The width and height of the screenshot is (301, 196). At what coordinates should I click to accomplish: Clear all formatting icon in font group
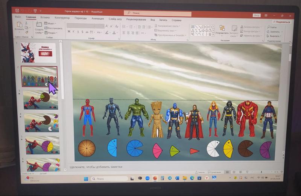[x=117, y=26]
